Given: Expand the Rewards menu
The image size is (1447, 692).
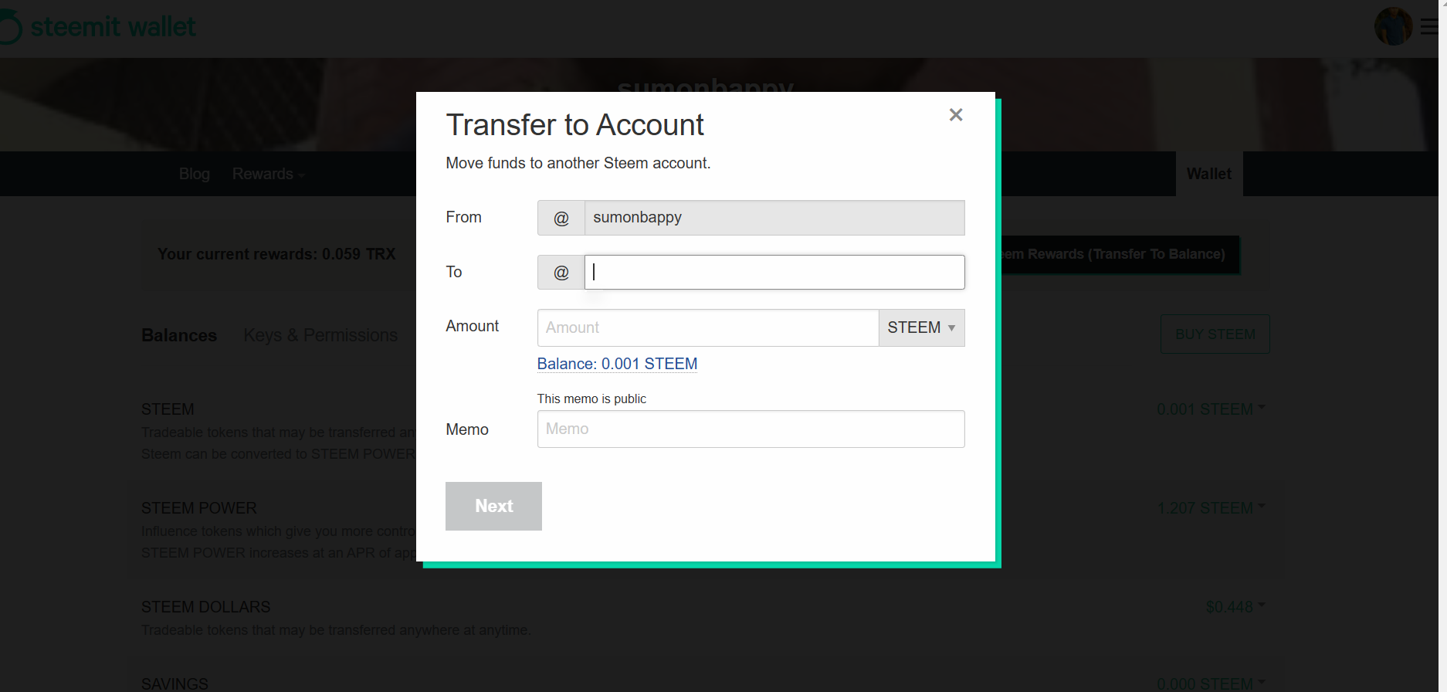Looking at the screenshot, I should tap(269, 174).
